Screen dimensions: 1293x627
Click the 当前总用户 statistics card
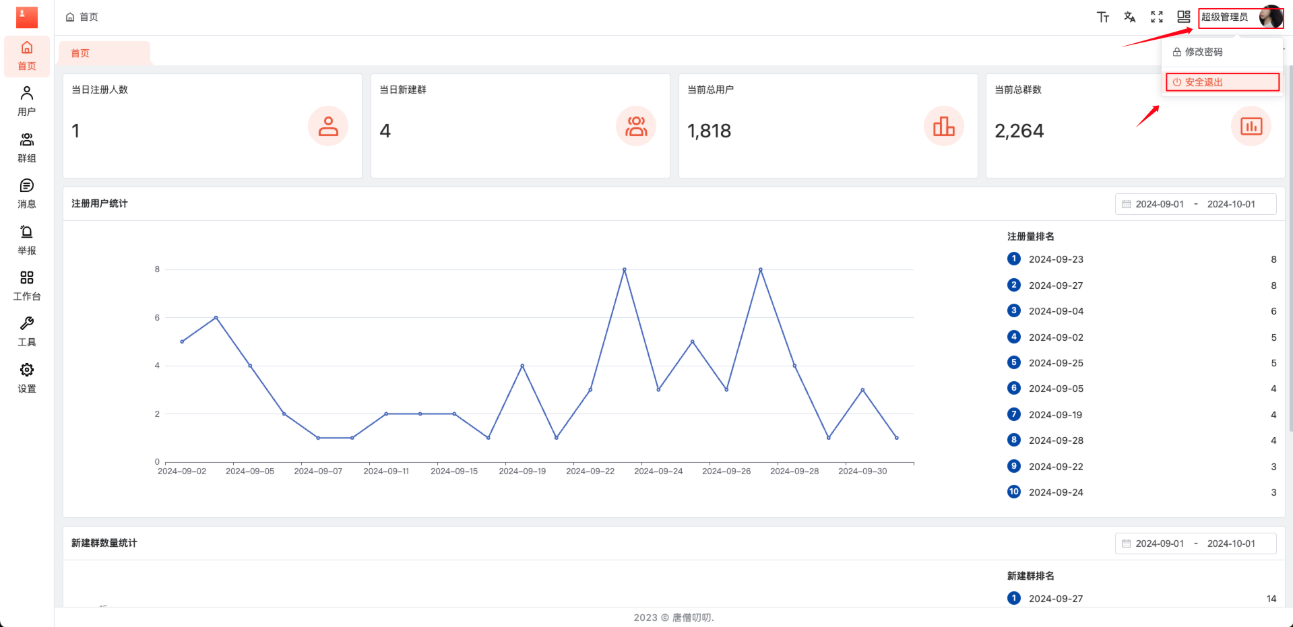pos(827,126)
